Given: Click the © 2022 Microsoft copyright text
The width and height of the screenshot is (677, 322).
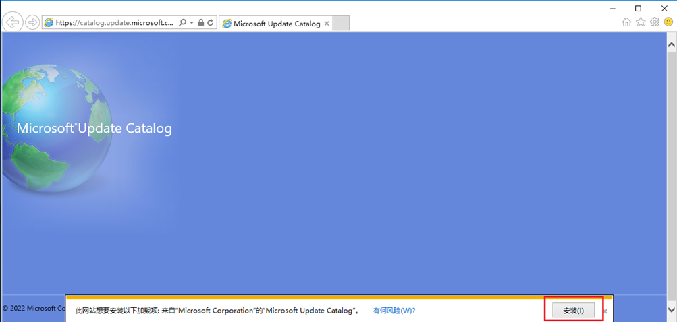Looking at the screenshot, I should [x=34, y=309].
